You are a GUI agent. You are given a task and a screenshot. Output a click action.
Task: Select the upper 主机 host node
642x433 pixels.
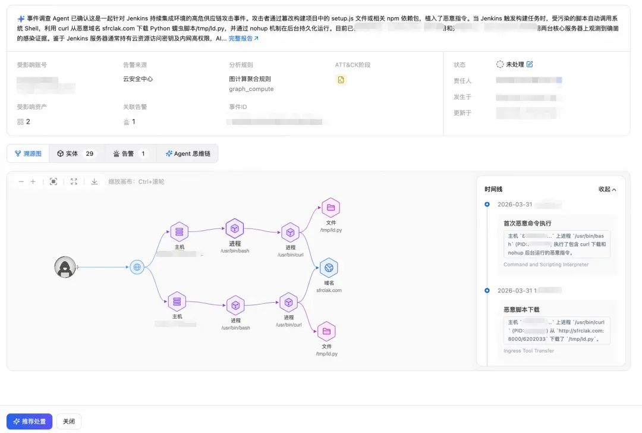click(180, 232)
